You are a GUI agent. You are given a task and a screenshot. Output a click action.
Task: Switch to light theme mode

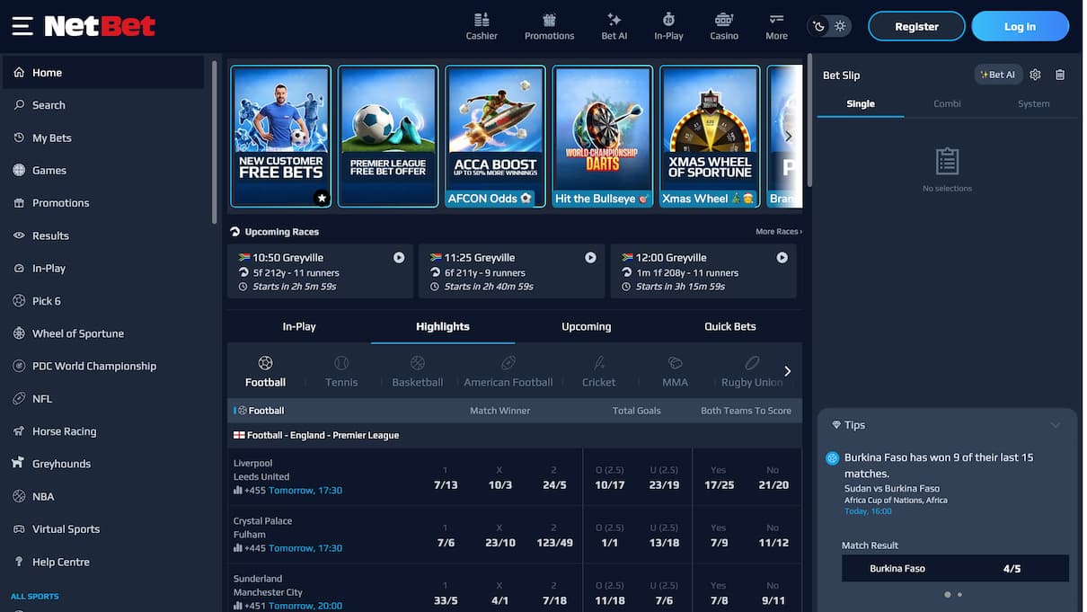tap(839, 25)
